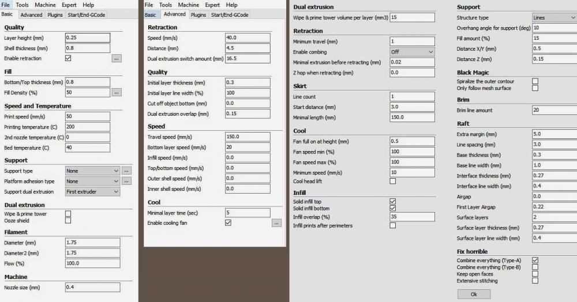Click the Brim line amount field
This screenshot has height=302, width=577.
click(x=554, y=110)
